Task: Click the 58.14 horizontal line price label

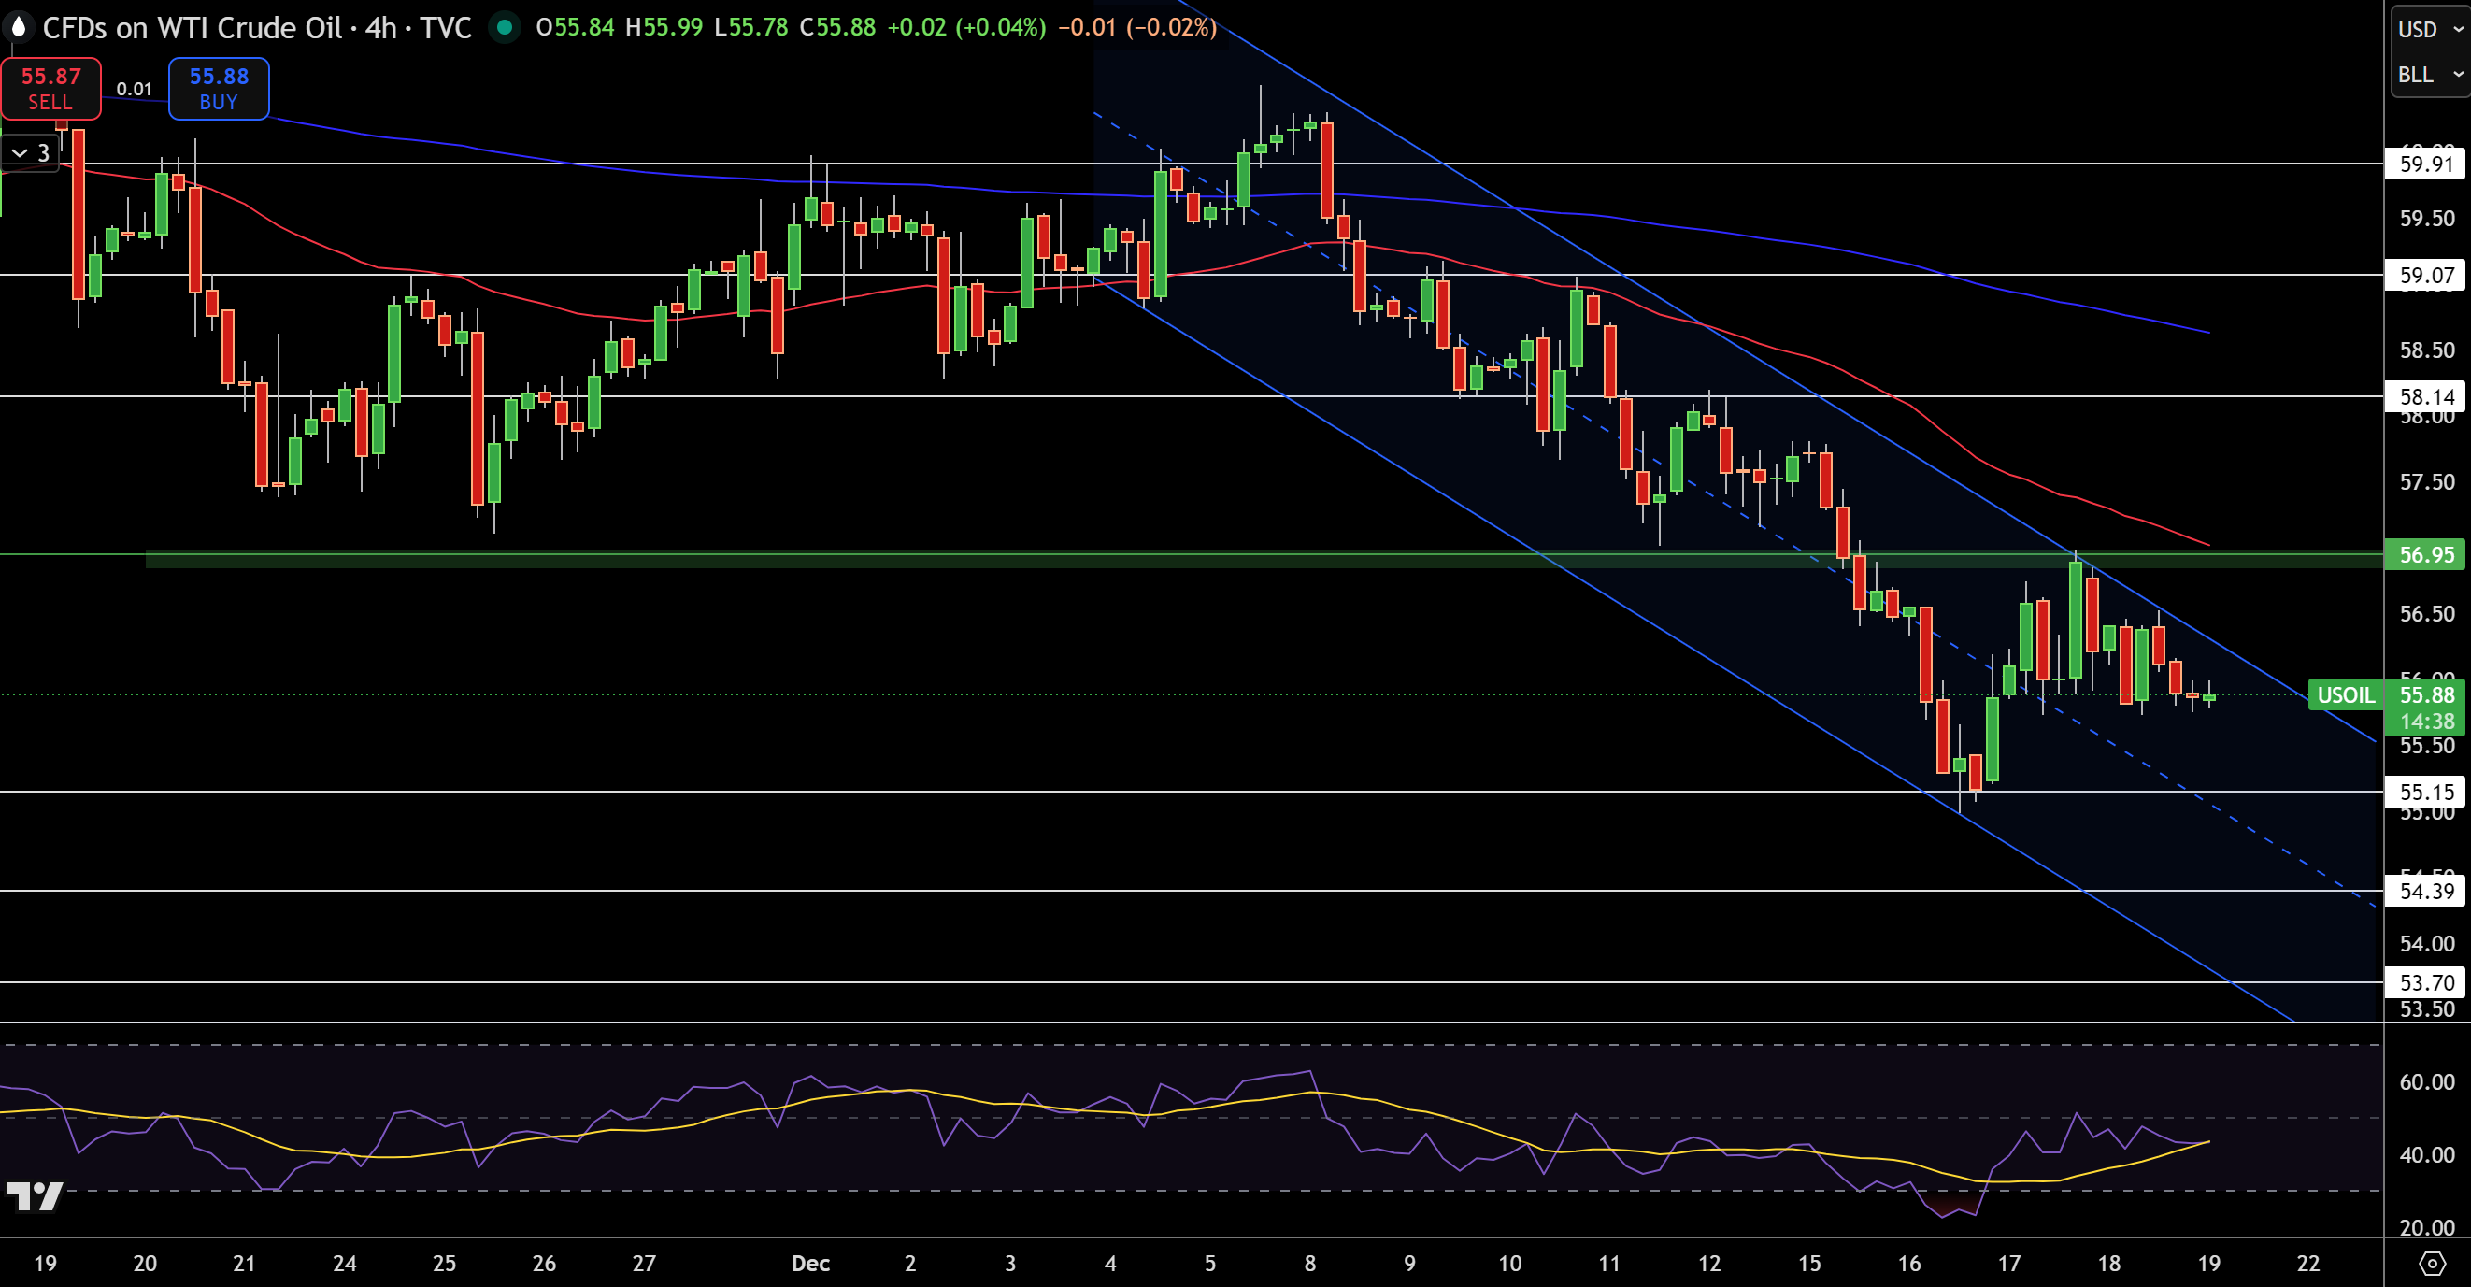Action: (2426, 397)
